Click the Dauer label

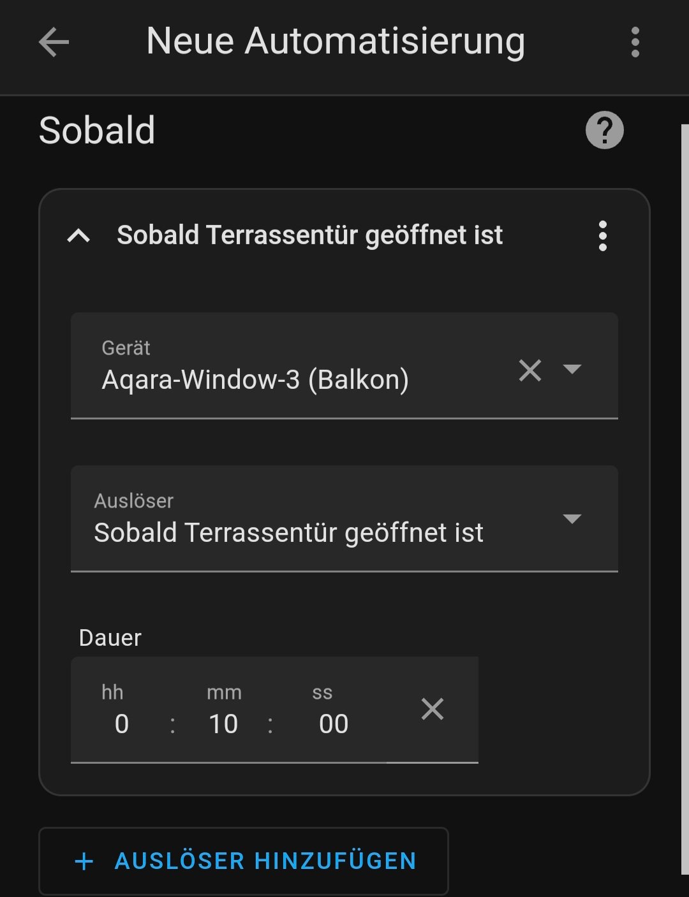pos(110,638)
